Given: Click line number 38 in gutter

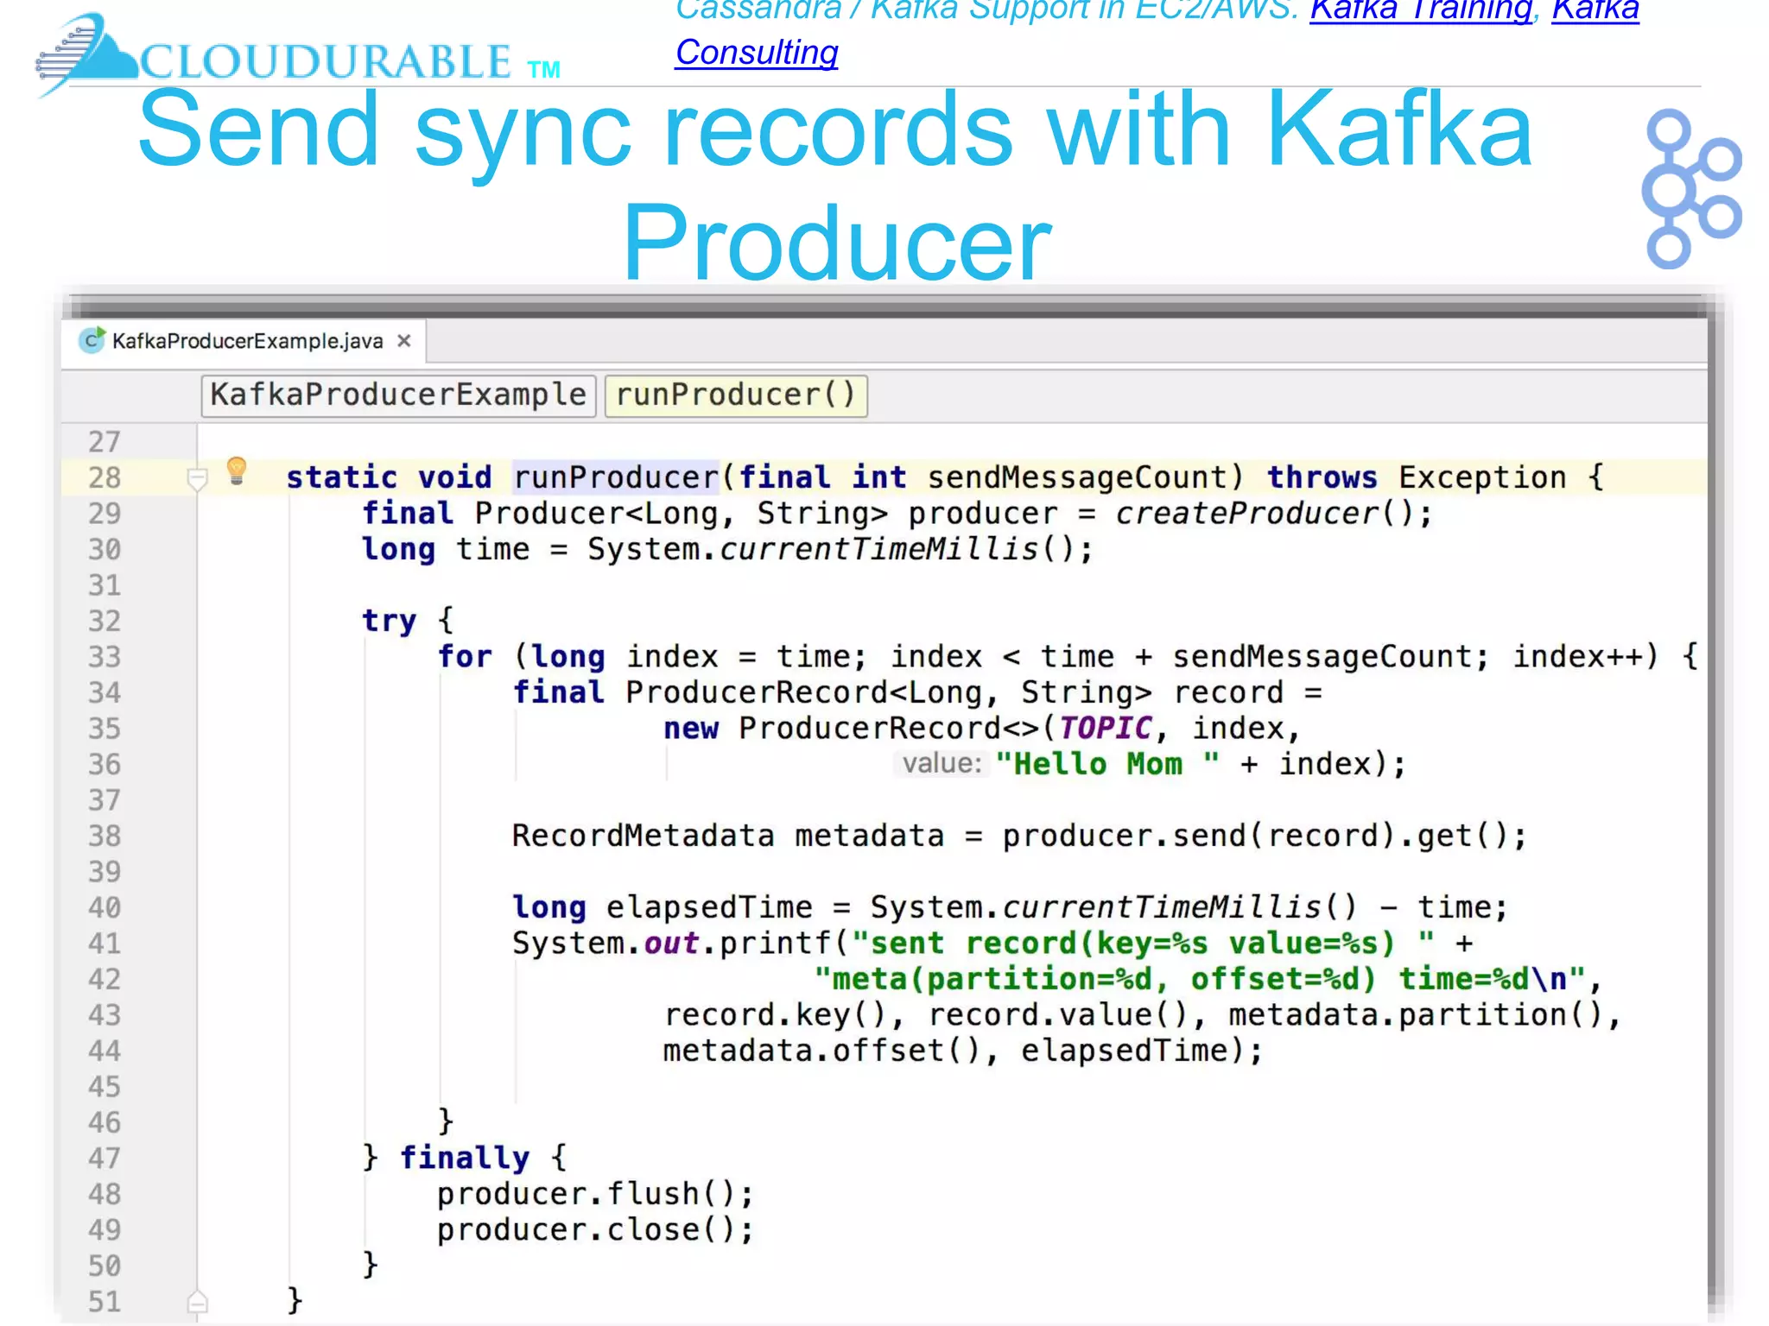Looking at the screenshot, I should pos(105,836).
